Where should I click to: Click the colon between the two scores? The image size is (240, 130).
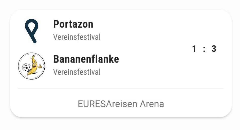point(204,49)
